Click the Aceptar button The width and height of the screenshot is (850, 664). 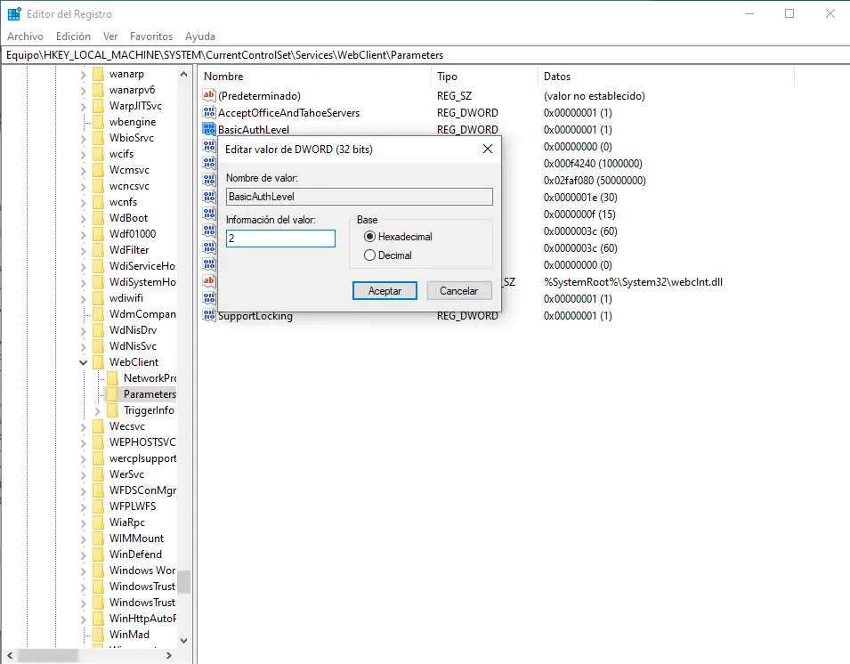[x=385, y=290]
